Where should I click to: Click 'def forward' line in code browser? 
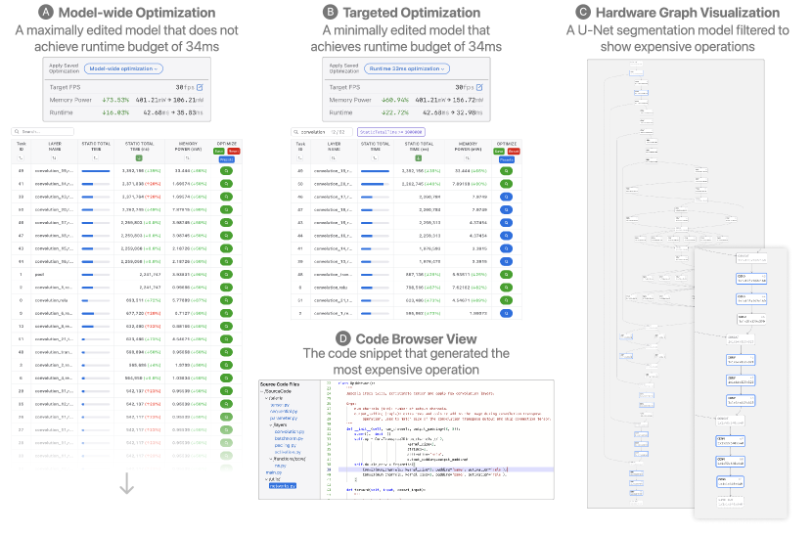(385, 489)
